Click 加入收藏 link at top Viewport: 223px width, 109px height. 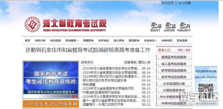(x=184, y=3)
